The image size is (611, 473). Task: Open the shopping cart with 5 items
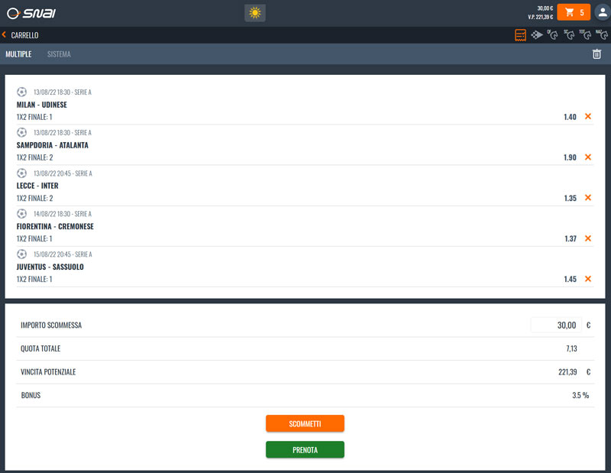coord(574,12)
